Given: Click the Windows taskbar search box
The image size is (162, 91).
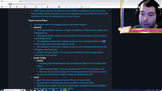Looking at the screenshot, I should point(14,90).
